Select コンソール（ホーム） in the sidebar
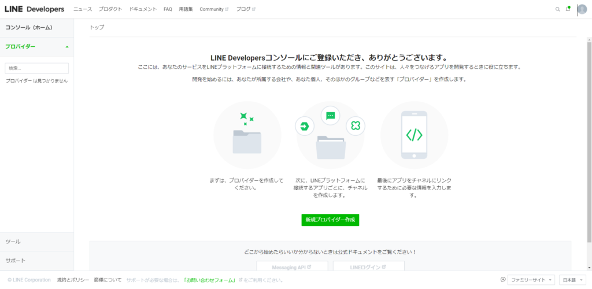The width and height of the screenshot is (592, 289). pyautogui.click(x=29, y=27)
